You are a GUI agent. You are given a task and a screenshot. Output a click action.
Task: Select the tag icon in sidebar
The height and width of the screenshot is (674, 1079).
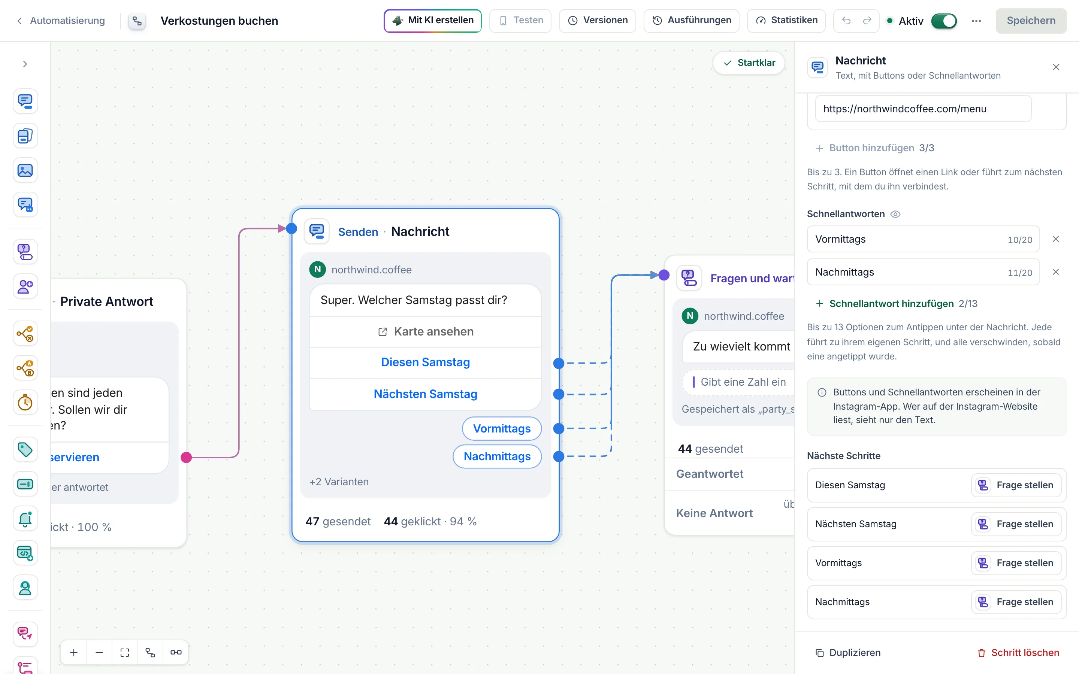coord(25,449)
